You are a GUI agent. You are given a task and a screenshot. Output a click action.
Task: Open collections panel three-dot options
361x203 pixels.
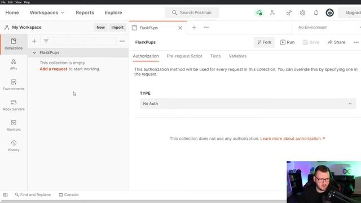point(122,41)
